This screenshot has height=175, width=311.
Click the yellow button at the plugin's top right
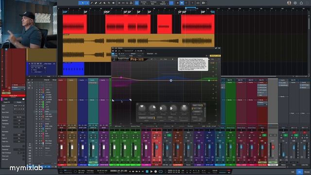215,56
